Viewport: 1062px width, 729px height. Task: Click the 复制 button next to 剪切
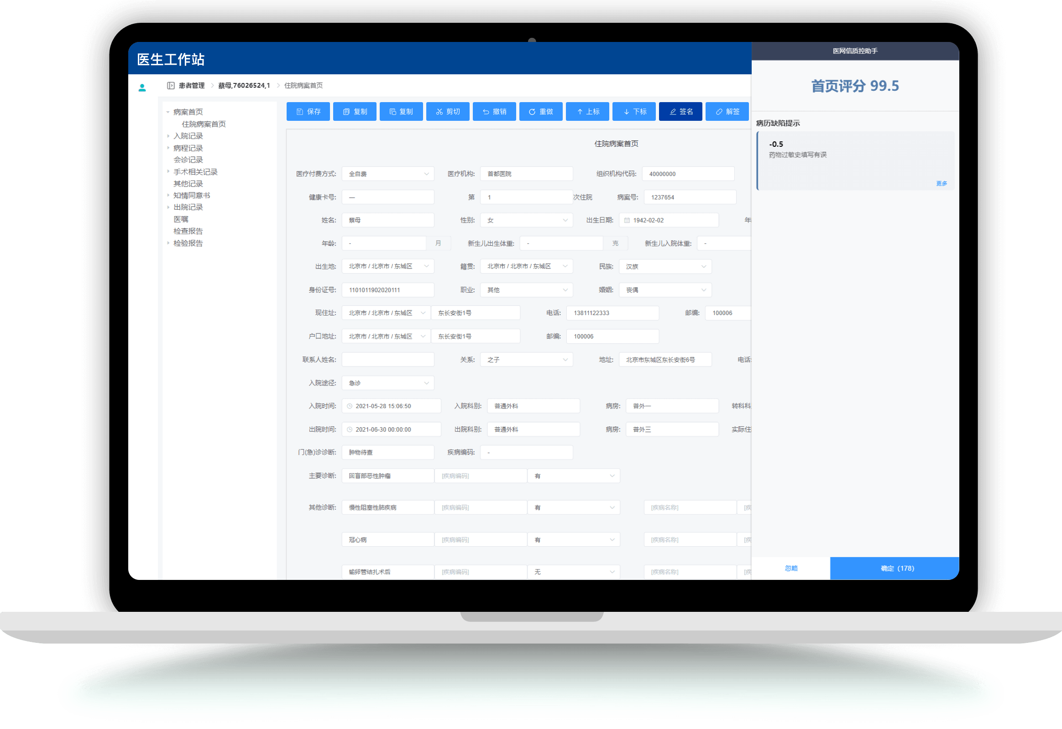coord(401,111)
